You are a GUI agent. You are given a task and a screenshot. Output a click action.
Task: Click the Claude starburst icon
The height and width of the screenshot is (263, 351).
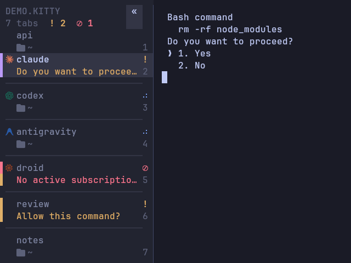click(9, 59)
